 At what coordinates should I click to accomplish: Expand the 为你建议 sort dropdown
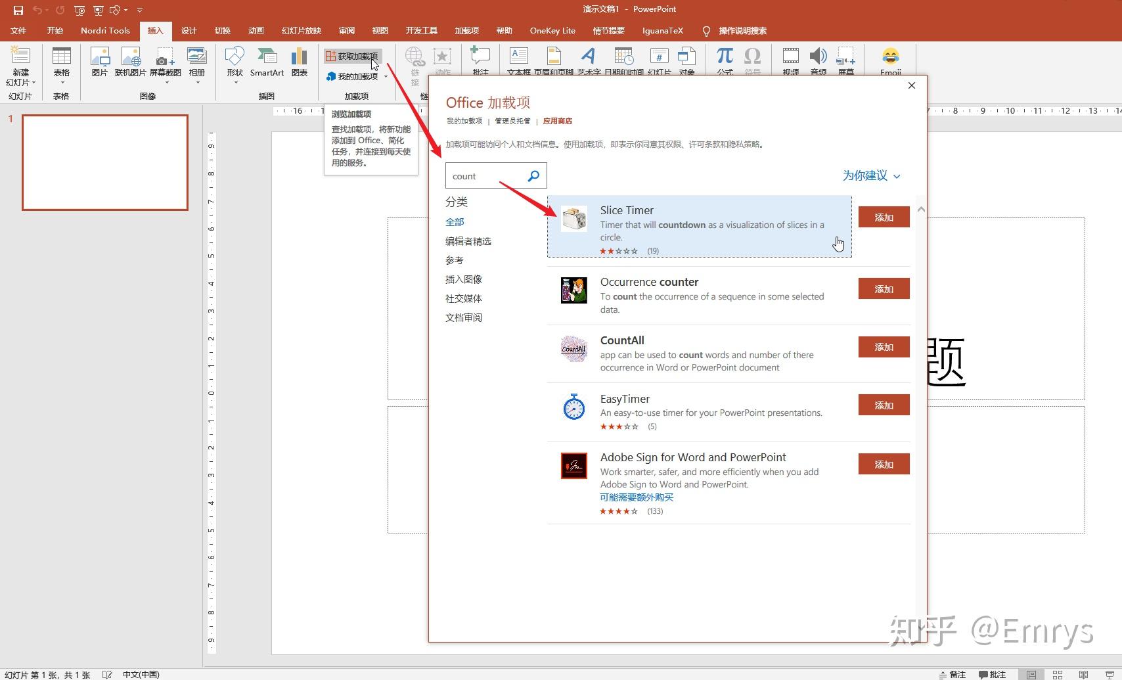[x=871, y=175]
